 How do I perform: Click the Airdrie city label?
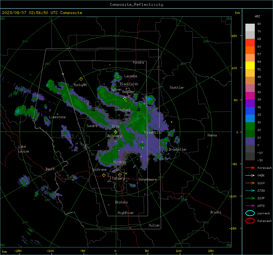[x=120, y=162]
